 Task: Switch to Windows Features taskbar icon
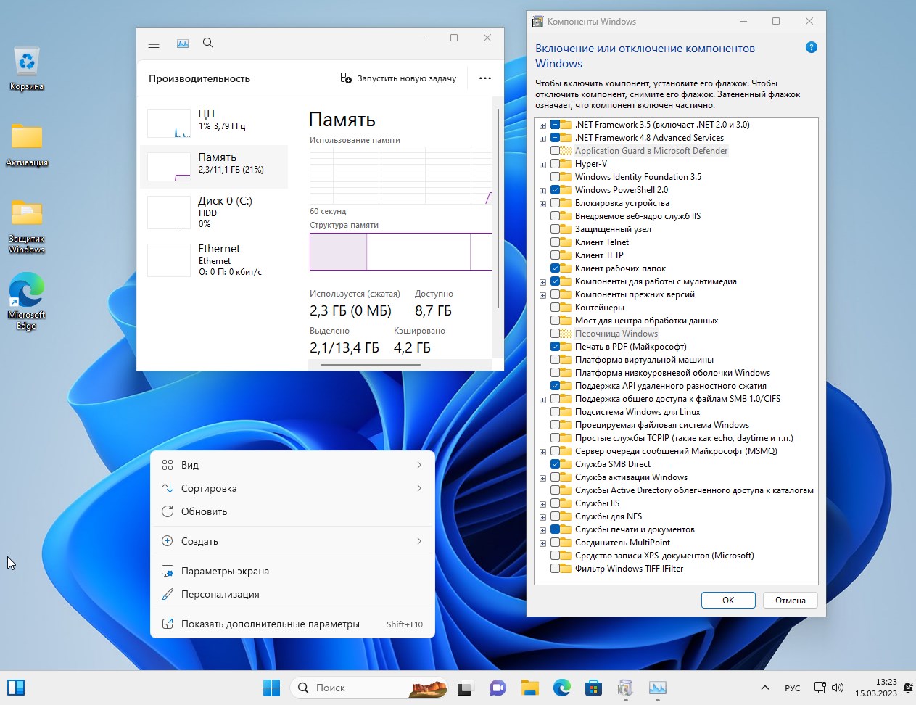[x=625, y=688]
